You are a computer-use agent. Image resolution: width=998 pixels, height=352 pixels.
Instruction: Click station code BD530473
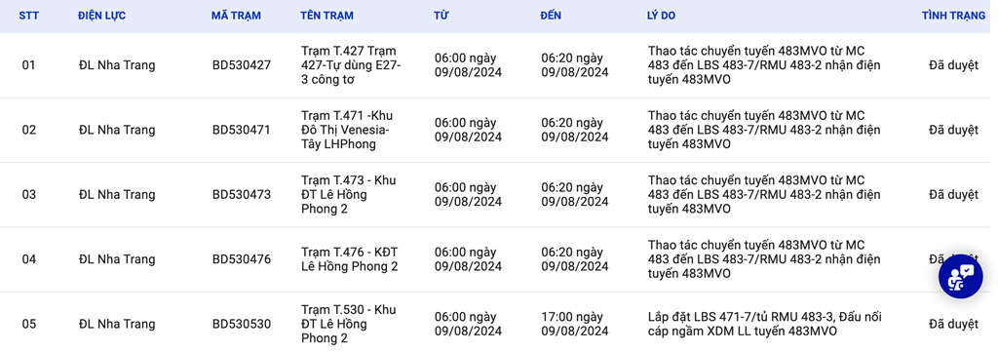(x=242, y=195)
